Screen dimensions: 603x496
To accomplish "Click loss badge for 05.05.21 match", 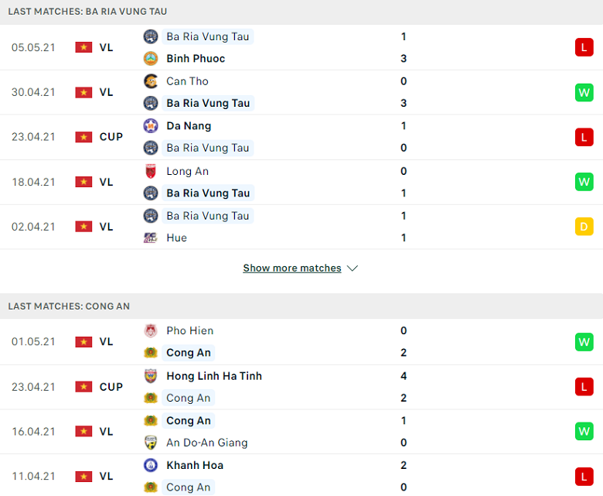I will click(584, 47).
